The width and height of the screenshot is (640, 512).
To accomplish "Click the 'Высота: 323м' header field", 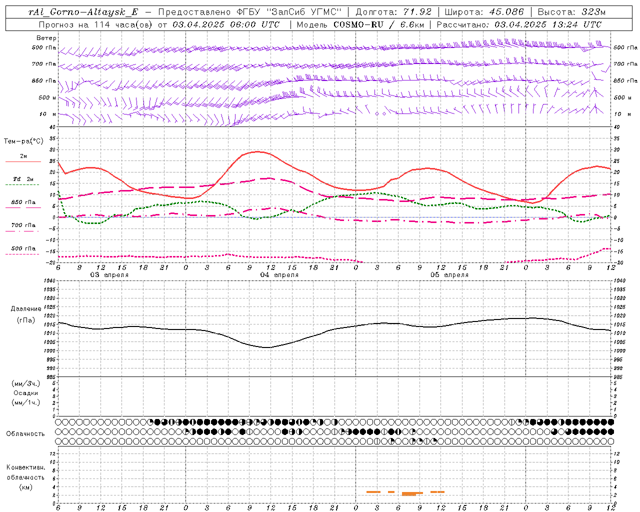I will pos(571,12).
